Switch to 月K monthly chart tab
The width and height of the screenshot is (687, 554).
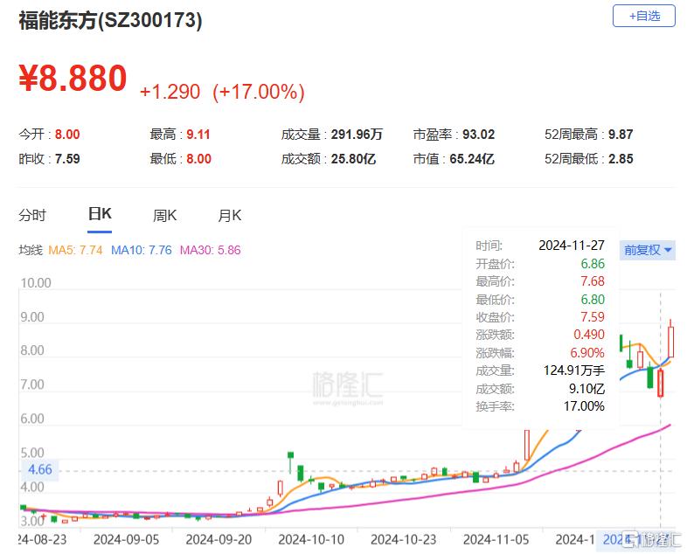tap(230, 215)
